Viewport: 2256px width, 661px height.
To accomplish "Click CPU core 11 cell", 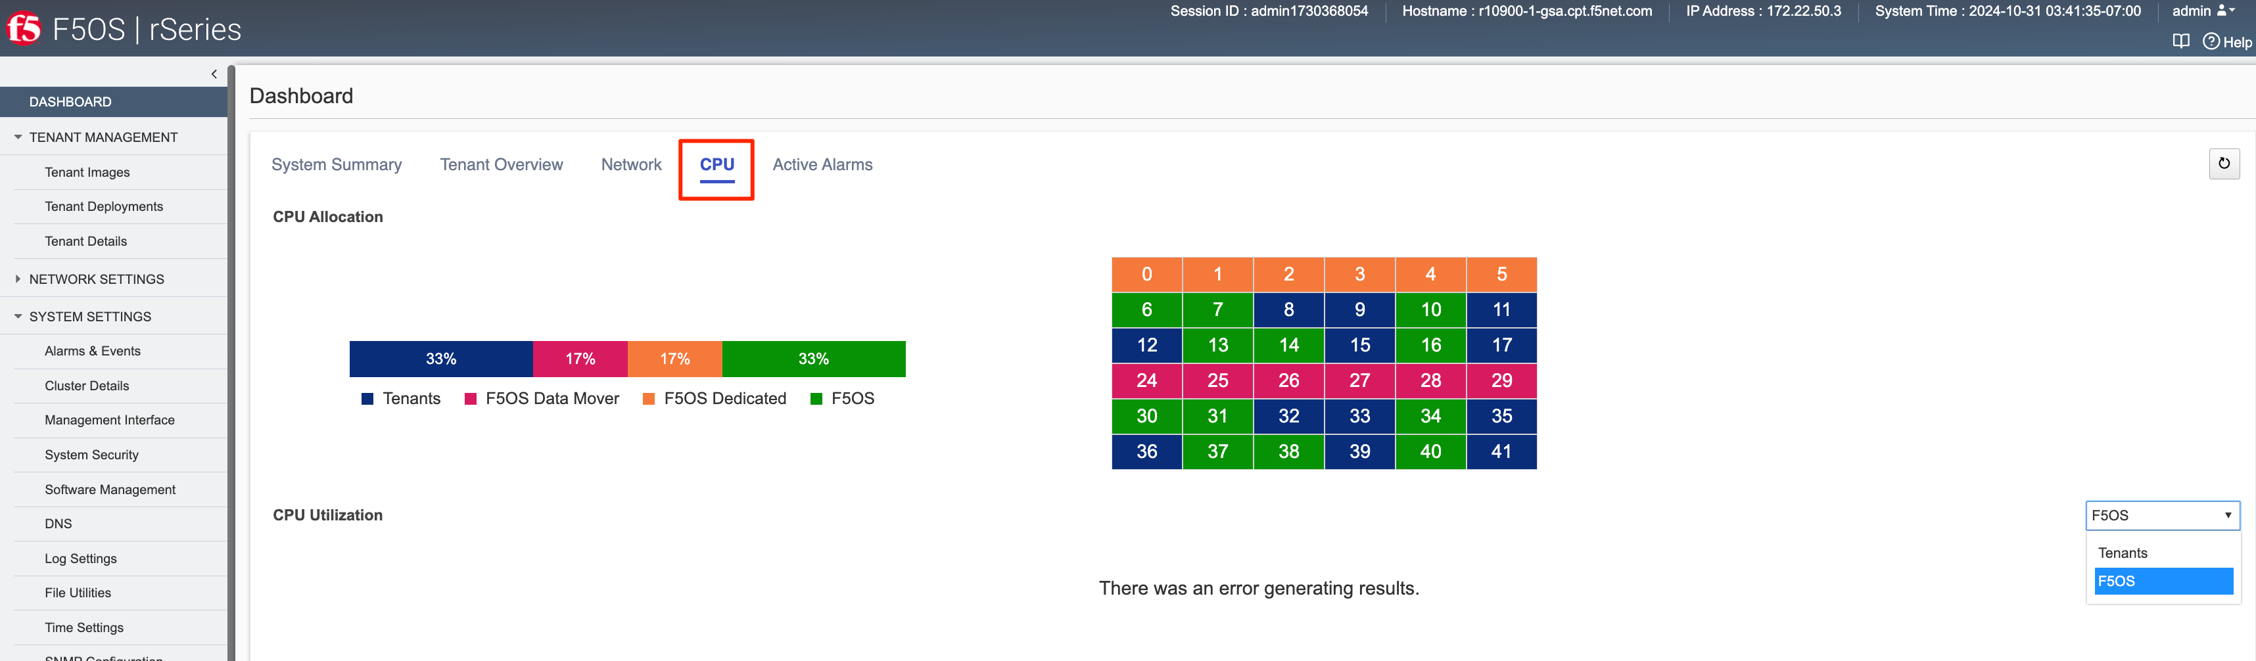I will 1501,310.
